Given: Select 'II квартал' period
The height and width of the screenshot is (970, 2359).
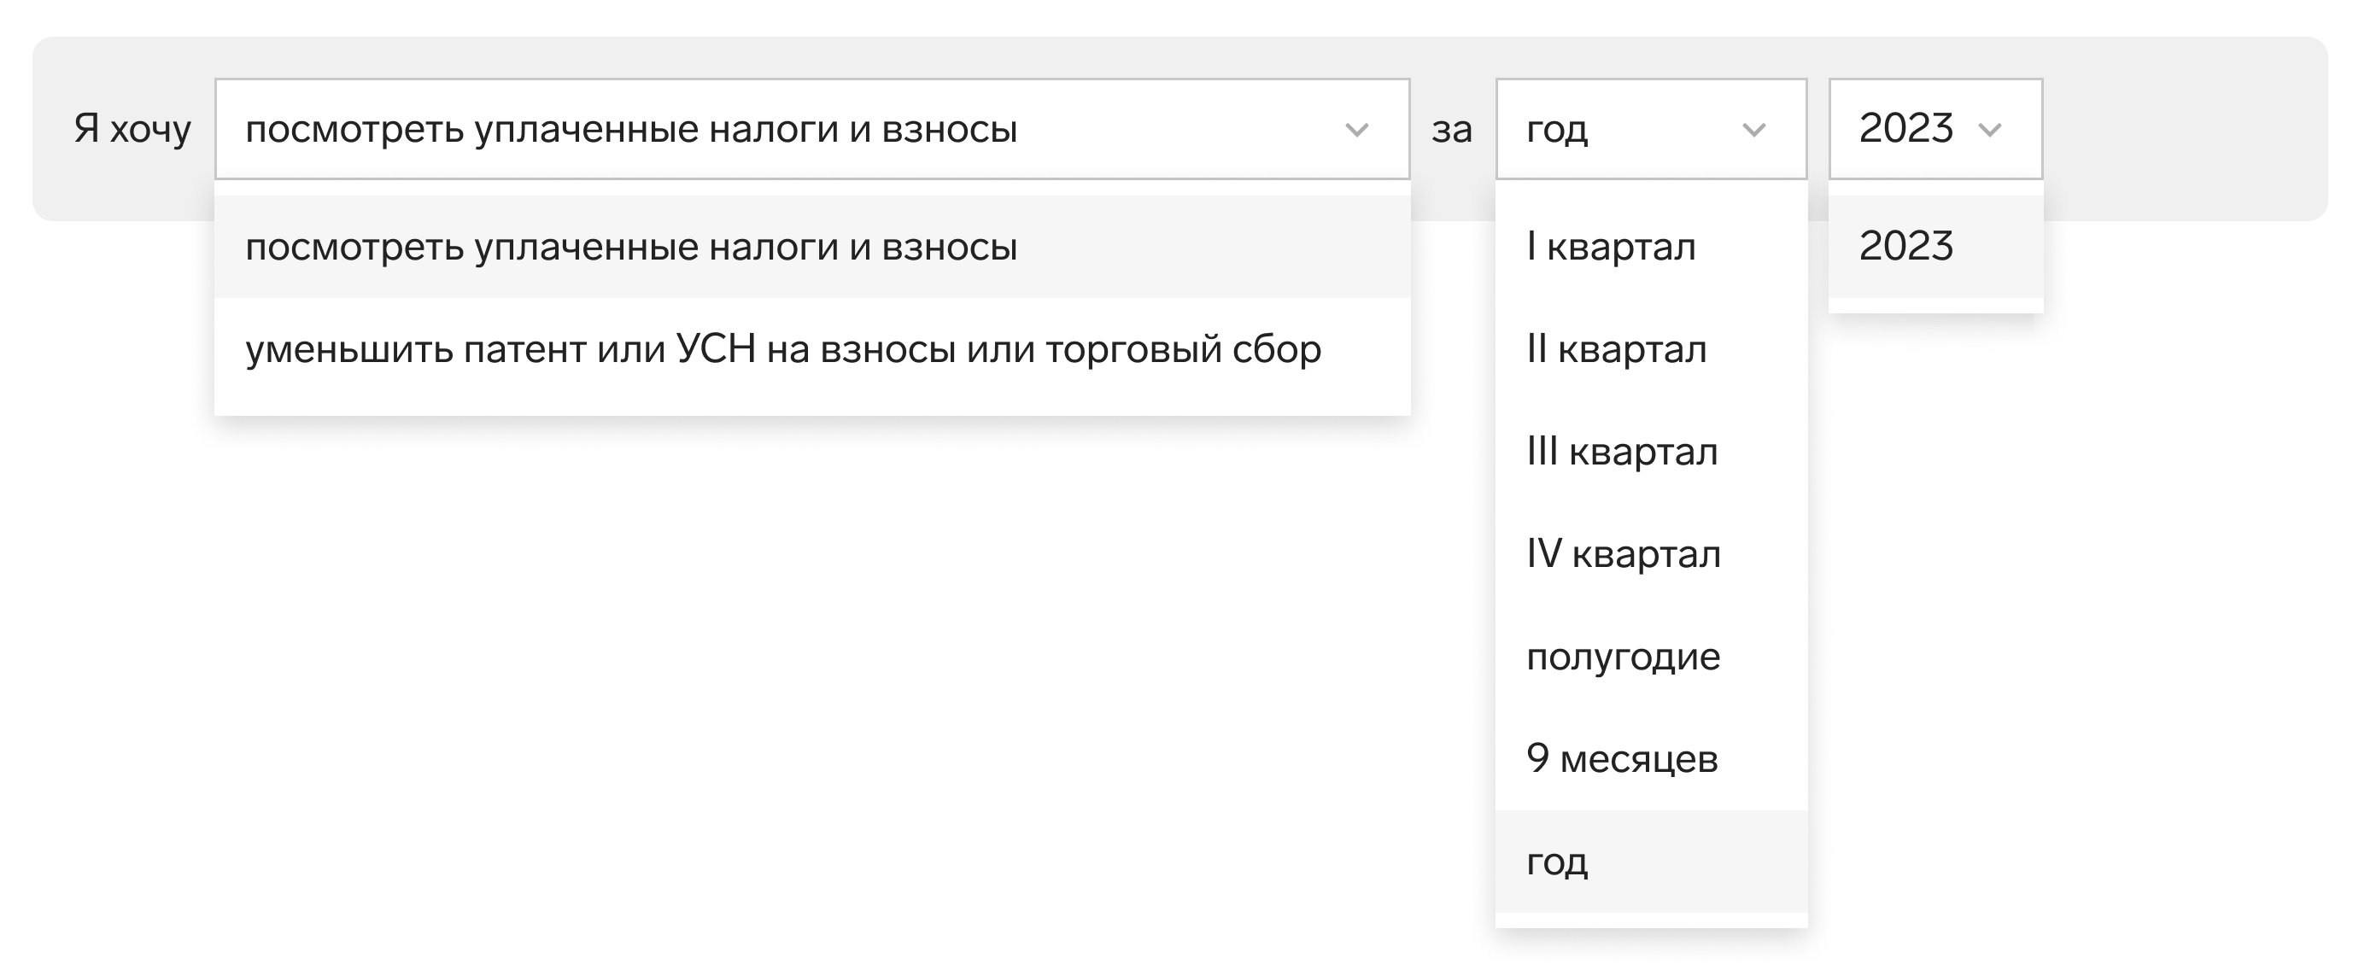Looking at the screenshot, I should 1651,349.
